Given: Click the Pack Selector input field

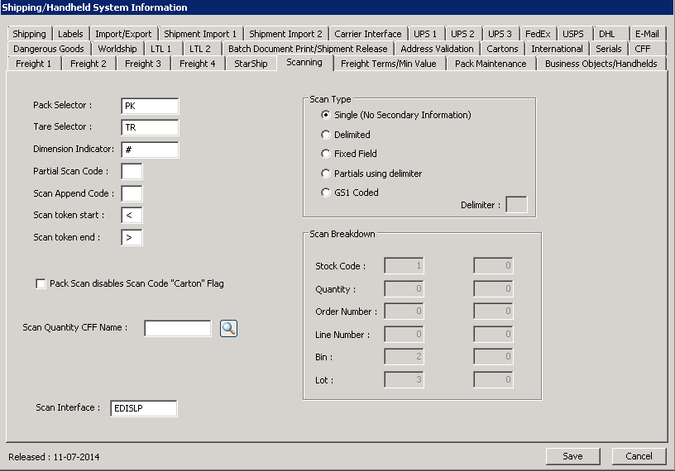Looking at the screenshot, I should (149, 106).
